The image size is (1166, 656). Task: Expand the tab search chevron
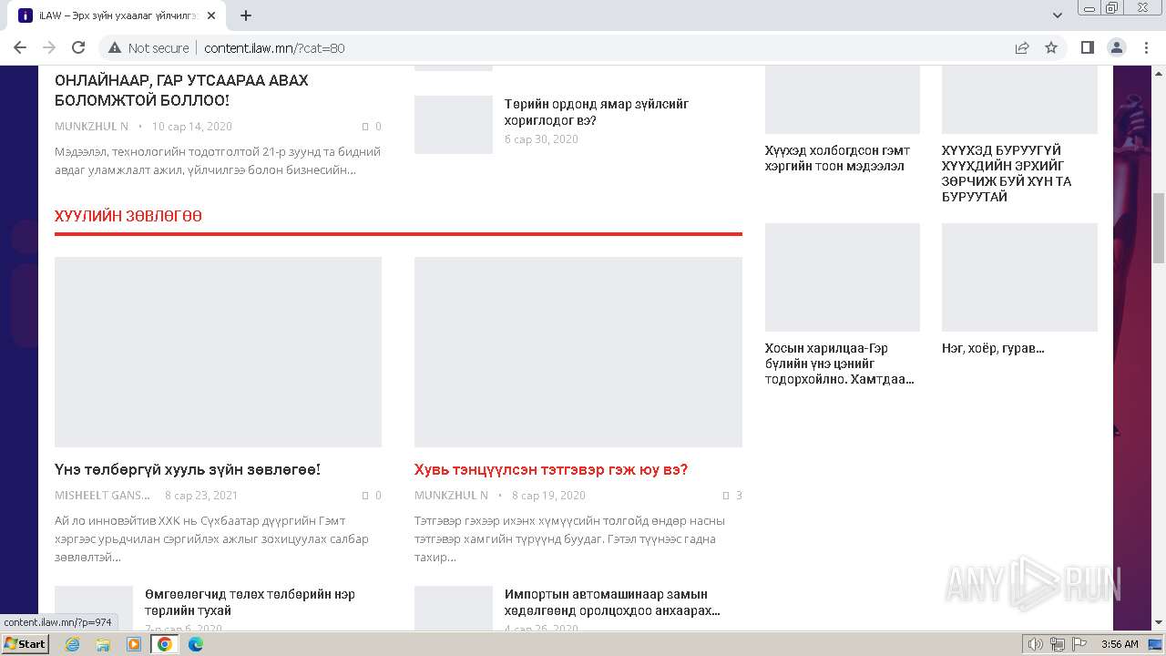(1058, 15)
